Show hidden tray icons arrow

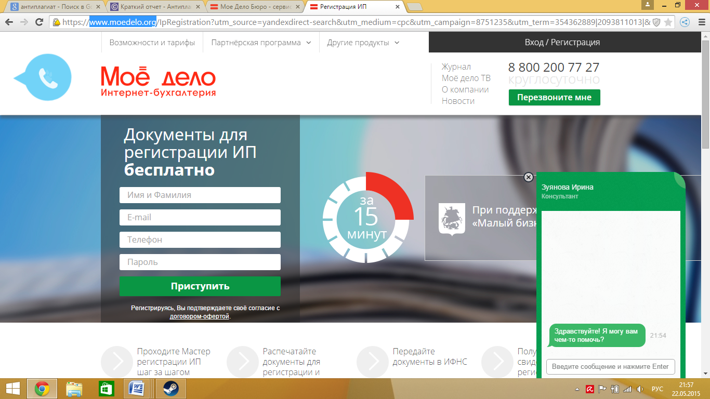576,389
